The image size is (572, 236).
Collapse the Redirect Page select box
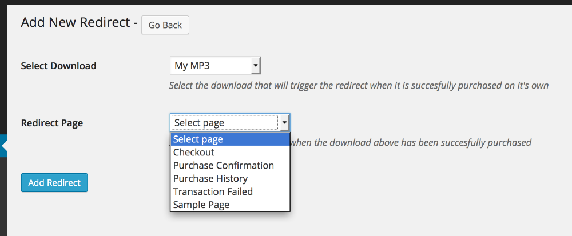click(230, 123)
